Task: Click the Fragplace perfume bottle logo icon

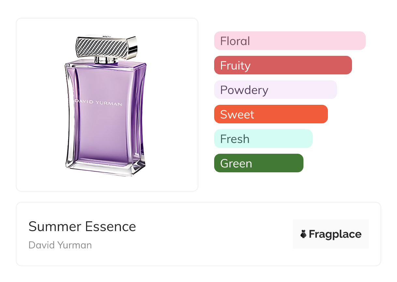Action: [x=303, y=234]
